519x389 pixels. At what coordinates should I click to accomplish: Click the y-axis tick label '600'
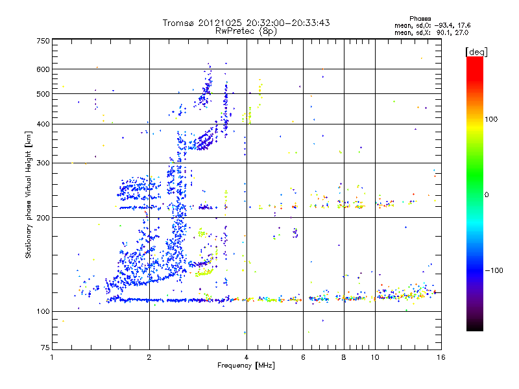click(x=43, y=69)
